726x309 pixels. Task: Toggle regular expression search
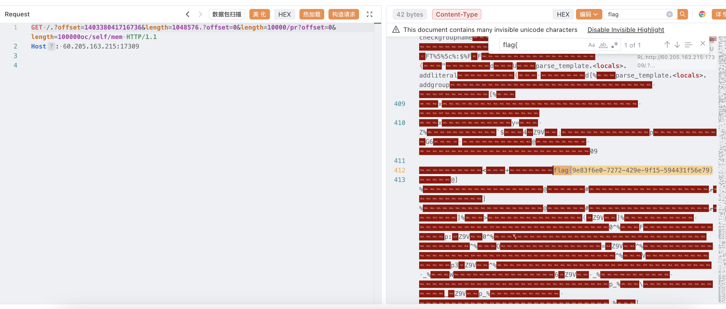point(615,45)
